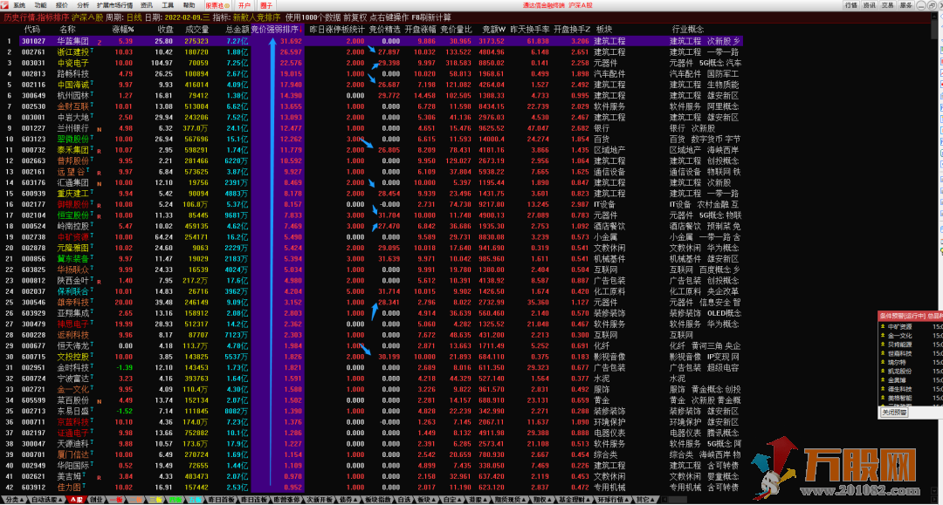
Task: Open the 工具 menu
Action: (x=167, y=5)
